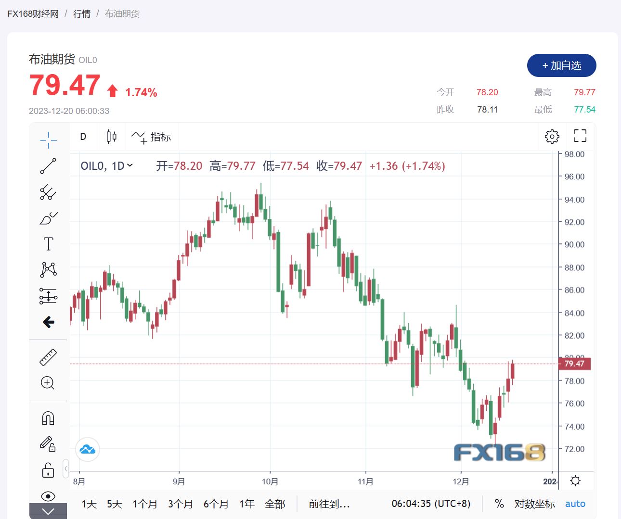Select the pitchfork drawing tool

coord(48,192)
